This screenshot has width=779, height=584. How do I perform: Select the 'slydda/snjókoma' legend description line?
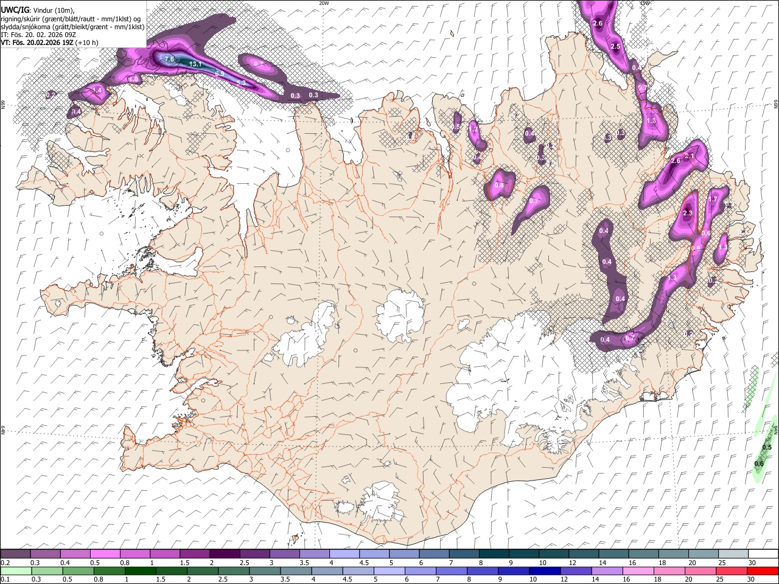[72, 27]
